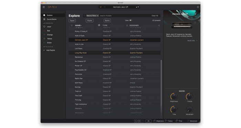
Task: Shuffle presets with the shuffle icon
Action: 159,25
